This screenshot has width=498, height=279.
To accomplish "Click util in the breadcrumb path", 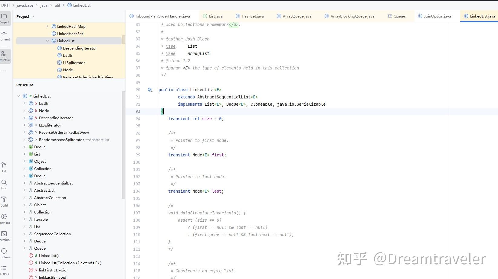I will tap(57, 5).
